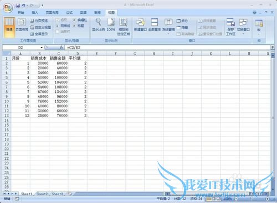The height and width of the screenshot is (203, 277).
Task: Click 拆分 (Split) in Window group
Action: point(182,21)
